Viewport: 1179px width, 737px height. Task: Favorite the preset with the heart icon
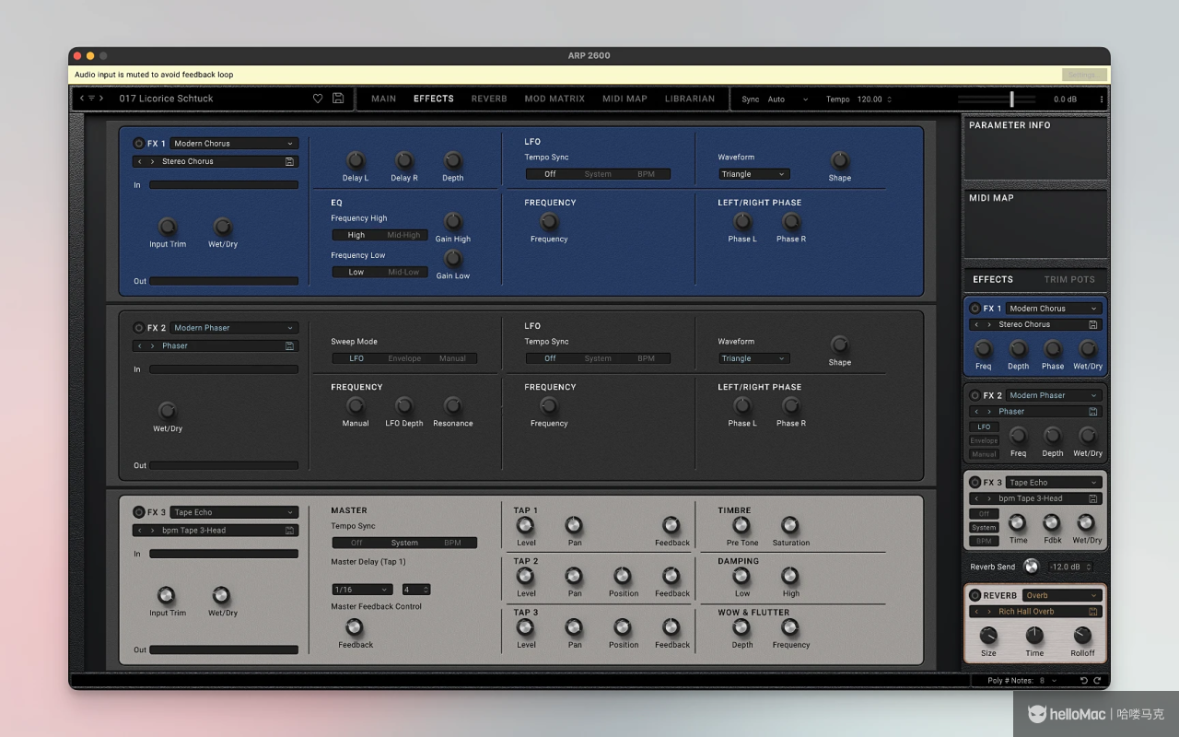(318, 99)
